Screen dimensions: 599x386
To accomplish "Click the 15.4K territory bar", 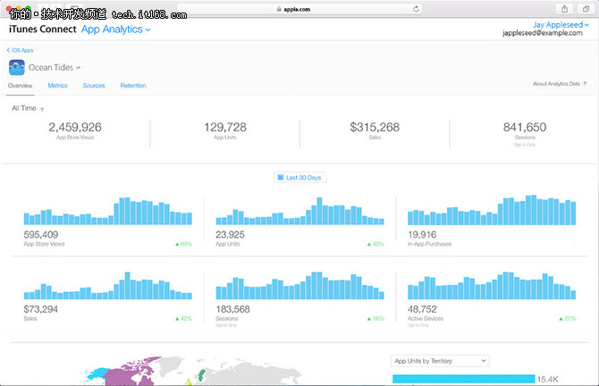I will point(464,379).
